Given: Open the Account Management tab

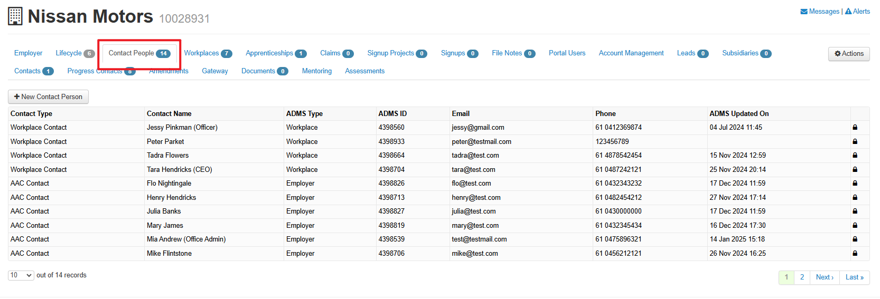Looking at the screenshot, I should (x=631, y=53).
